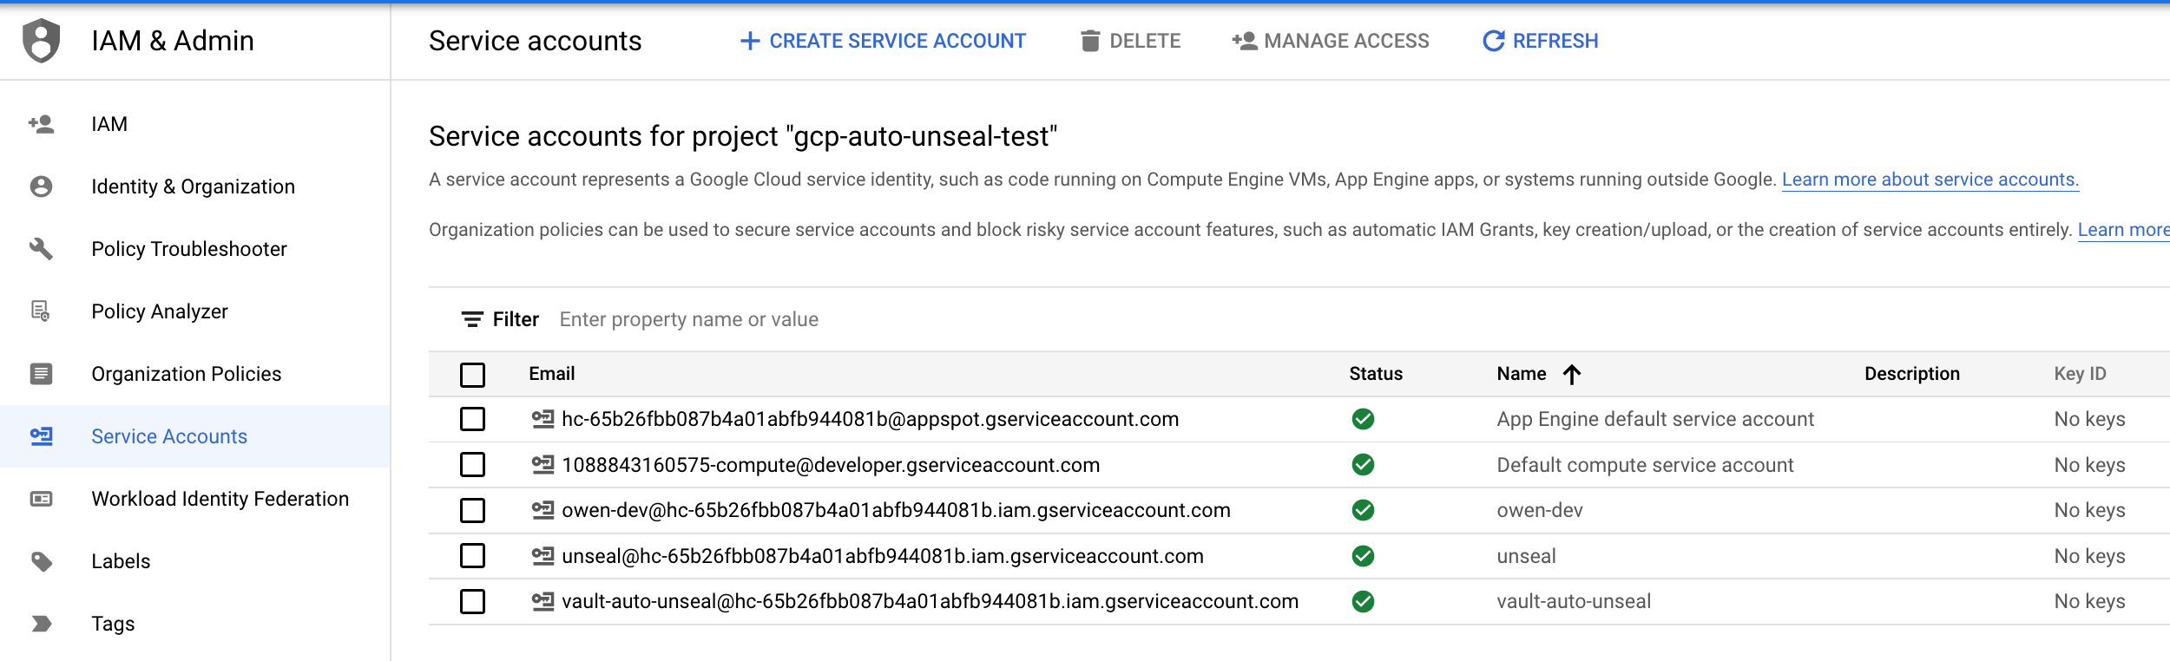Select the vault-auto-unseal account checkbox
Viewport: 2170px width, 661px height.
pos(472,602)
